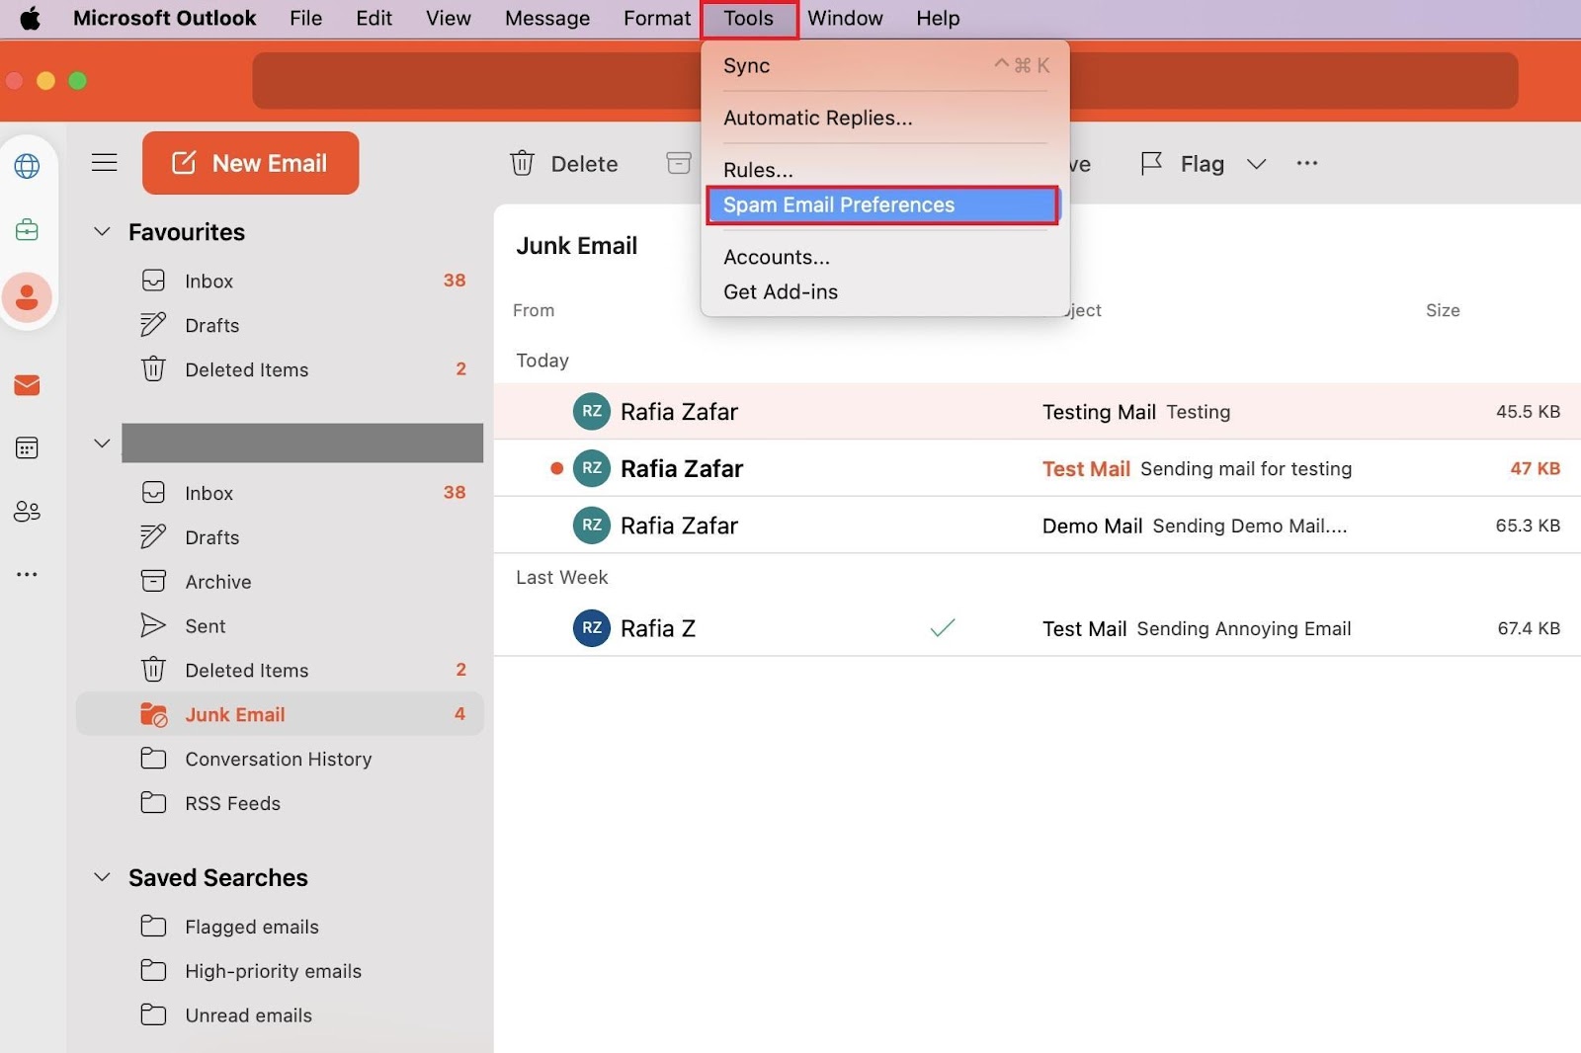Open the Calendar view icon
Screen dimensions: 1581x1053
coord(27,448)
